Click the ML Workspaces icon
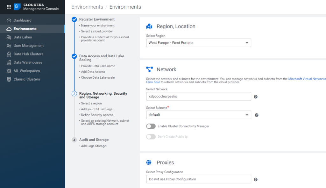The image size is (326, 188). pos(9,71)
